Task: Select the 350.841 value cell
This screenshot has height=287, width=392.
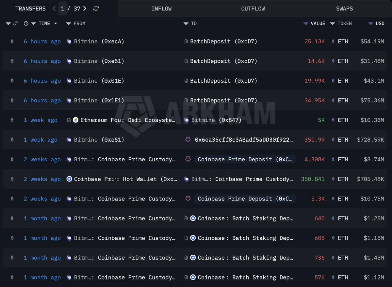Action: click(313, 179)
